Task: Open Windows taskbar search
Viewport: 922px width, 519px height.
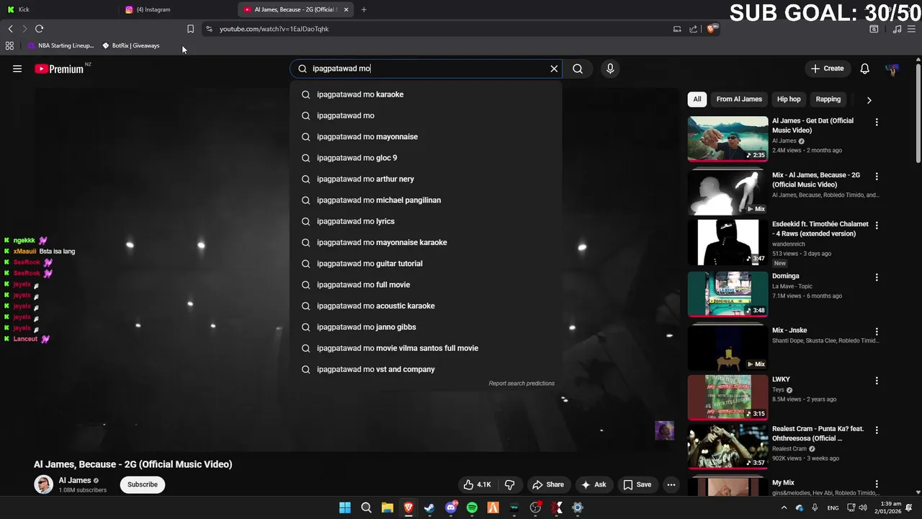Action: (366, 507)
